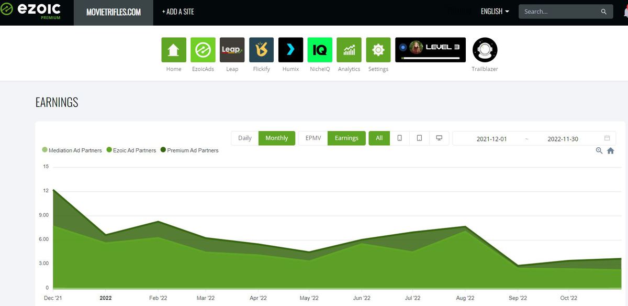628x306 pixels.
Task: Open the Level 3 profile badge
Action: pos(430,50)
